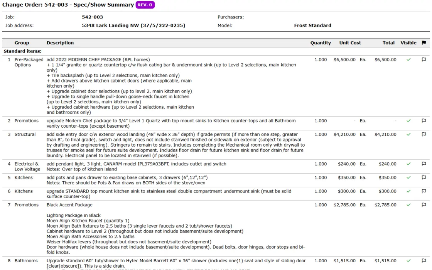Select the Group column header
The image size is (432, 270).
click(x=22, y=43)
